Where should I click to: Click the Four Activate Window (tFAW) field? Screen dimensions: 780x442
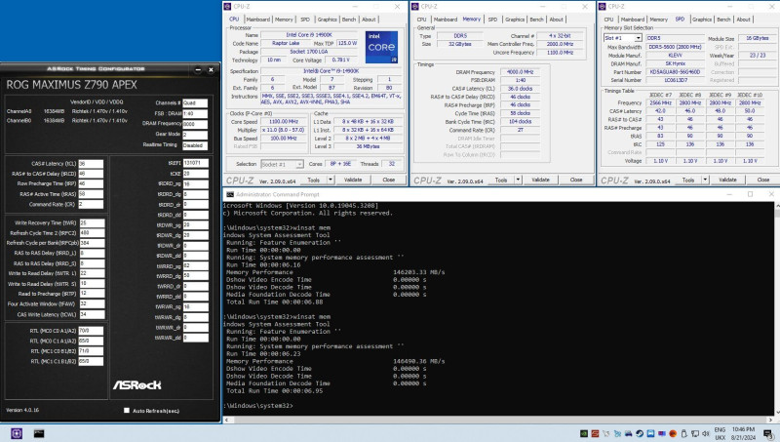tap(92, 303)
